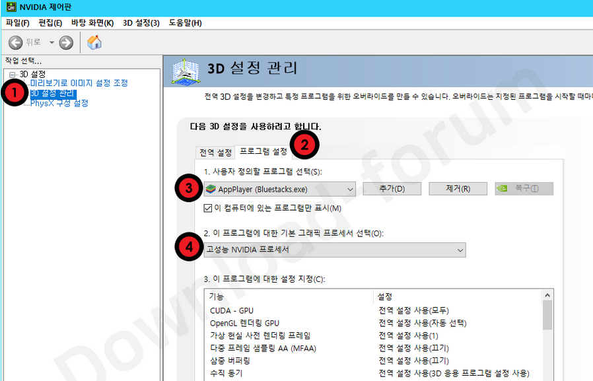This screenshot has height=381, width=593.
Task: Open the 파일(F) menu
Action: coord(17,23)
